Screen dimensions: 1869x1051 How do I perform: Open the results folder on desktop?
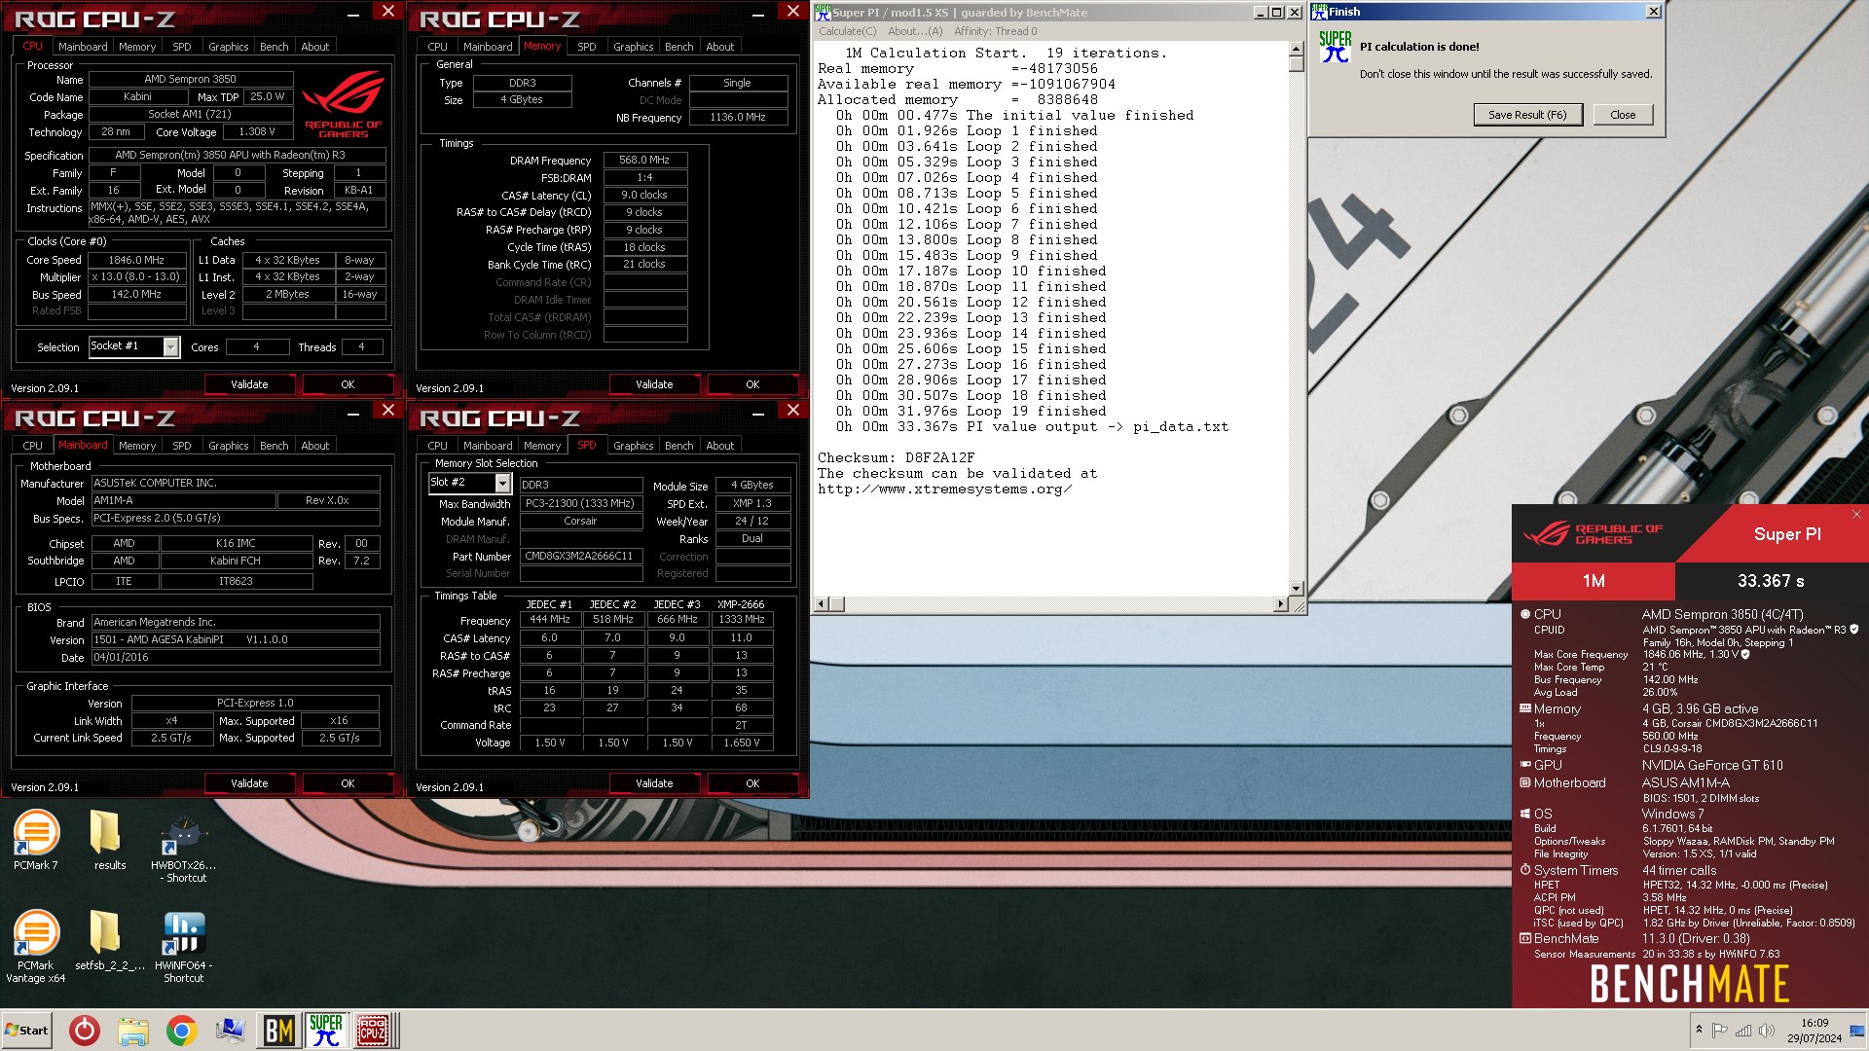coord(108,838)
